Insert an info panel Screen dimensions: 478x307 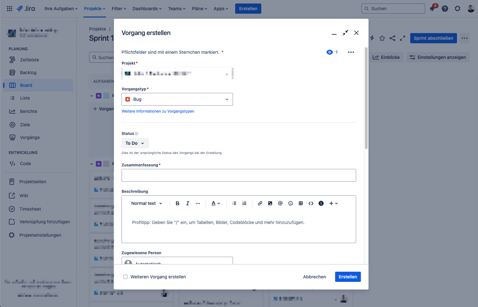(321, 203)
